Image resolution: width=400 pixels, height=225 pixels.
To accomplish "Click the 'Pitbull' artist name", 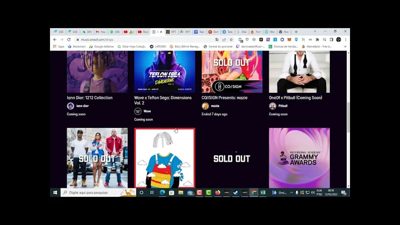I will pos(283,106).
